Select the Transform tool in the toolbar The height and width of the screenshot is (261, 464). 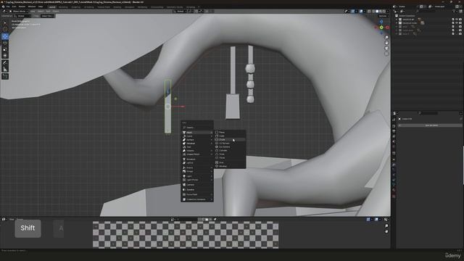pos(5,56)
